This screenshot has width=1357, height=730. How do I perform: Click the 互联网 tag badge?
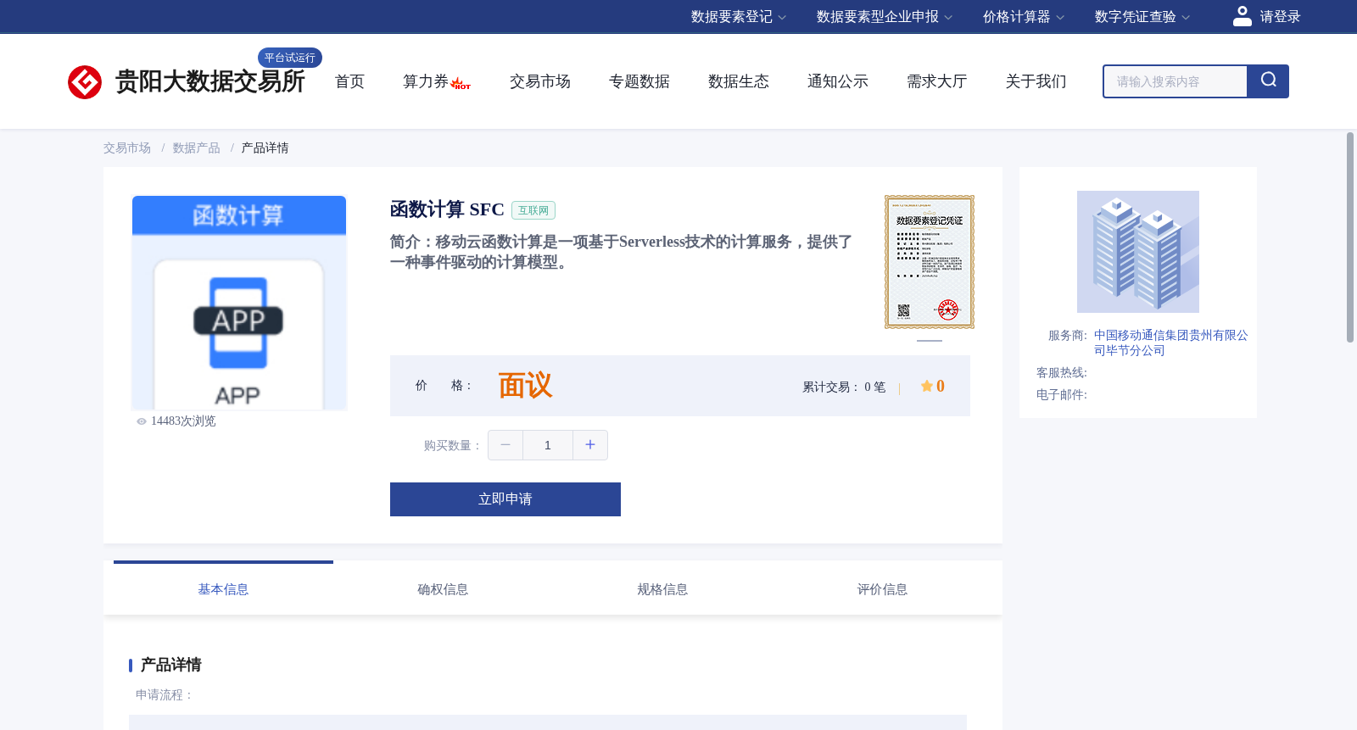[533, 210]
